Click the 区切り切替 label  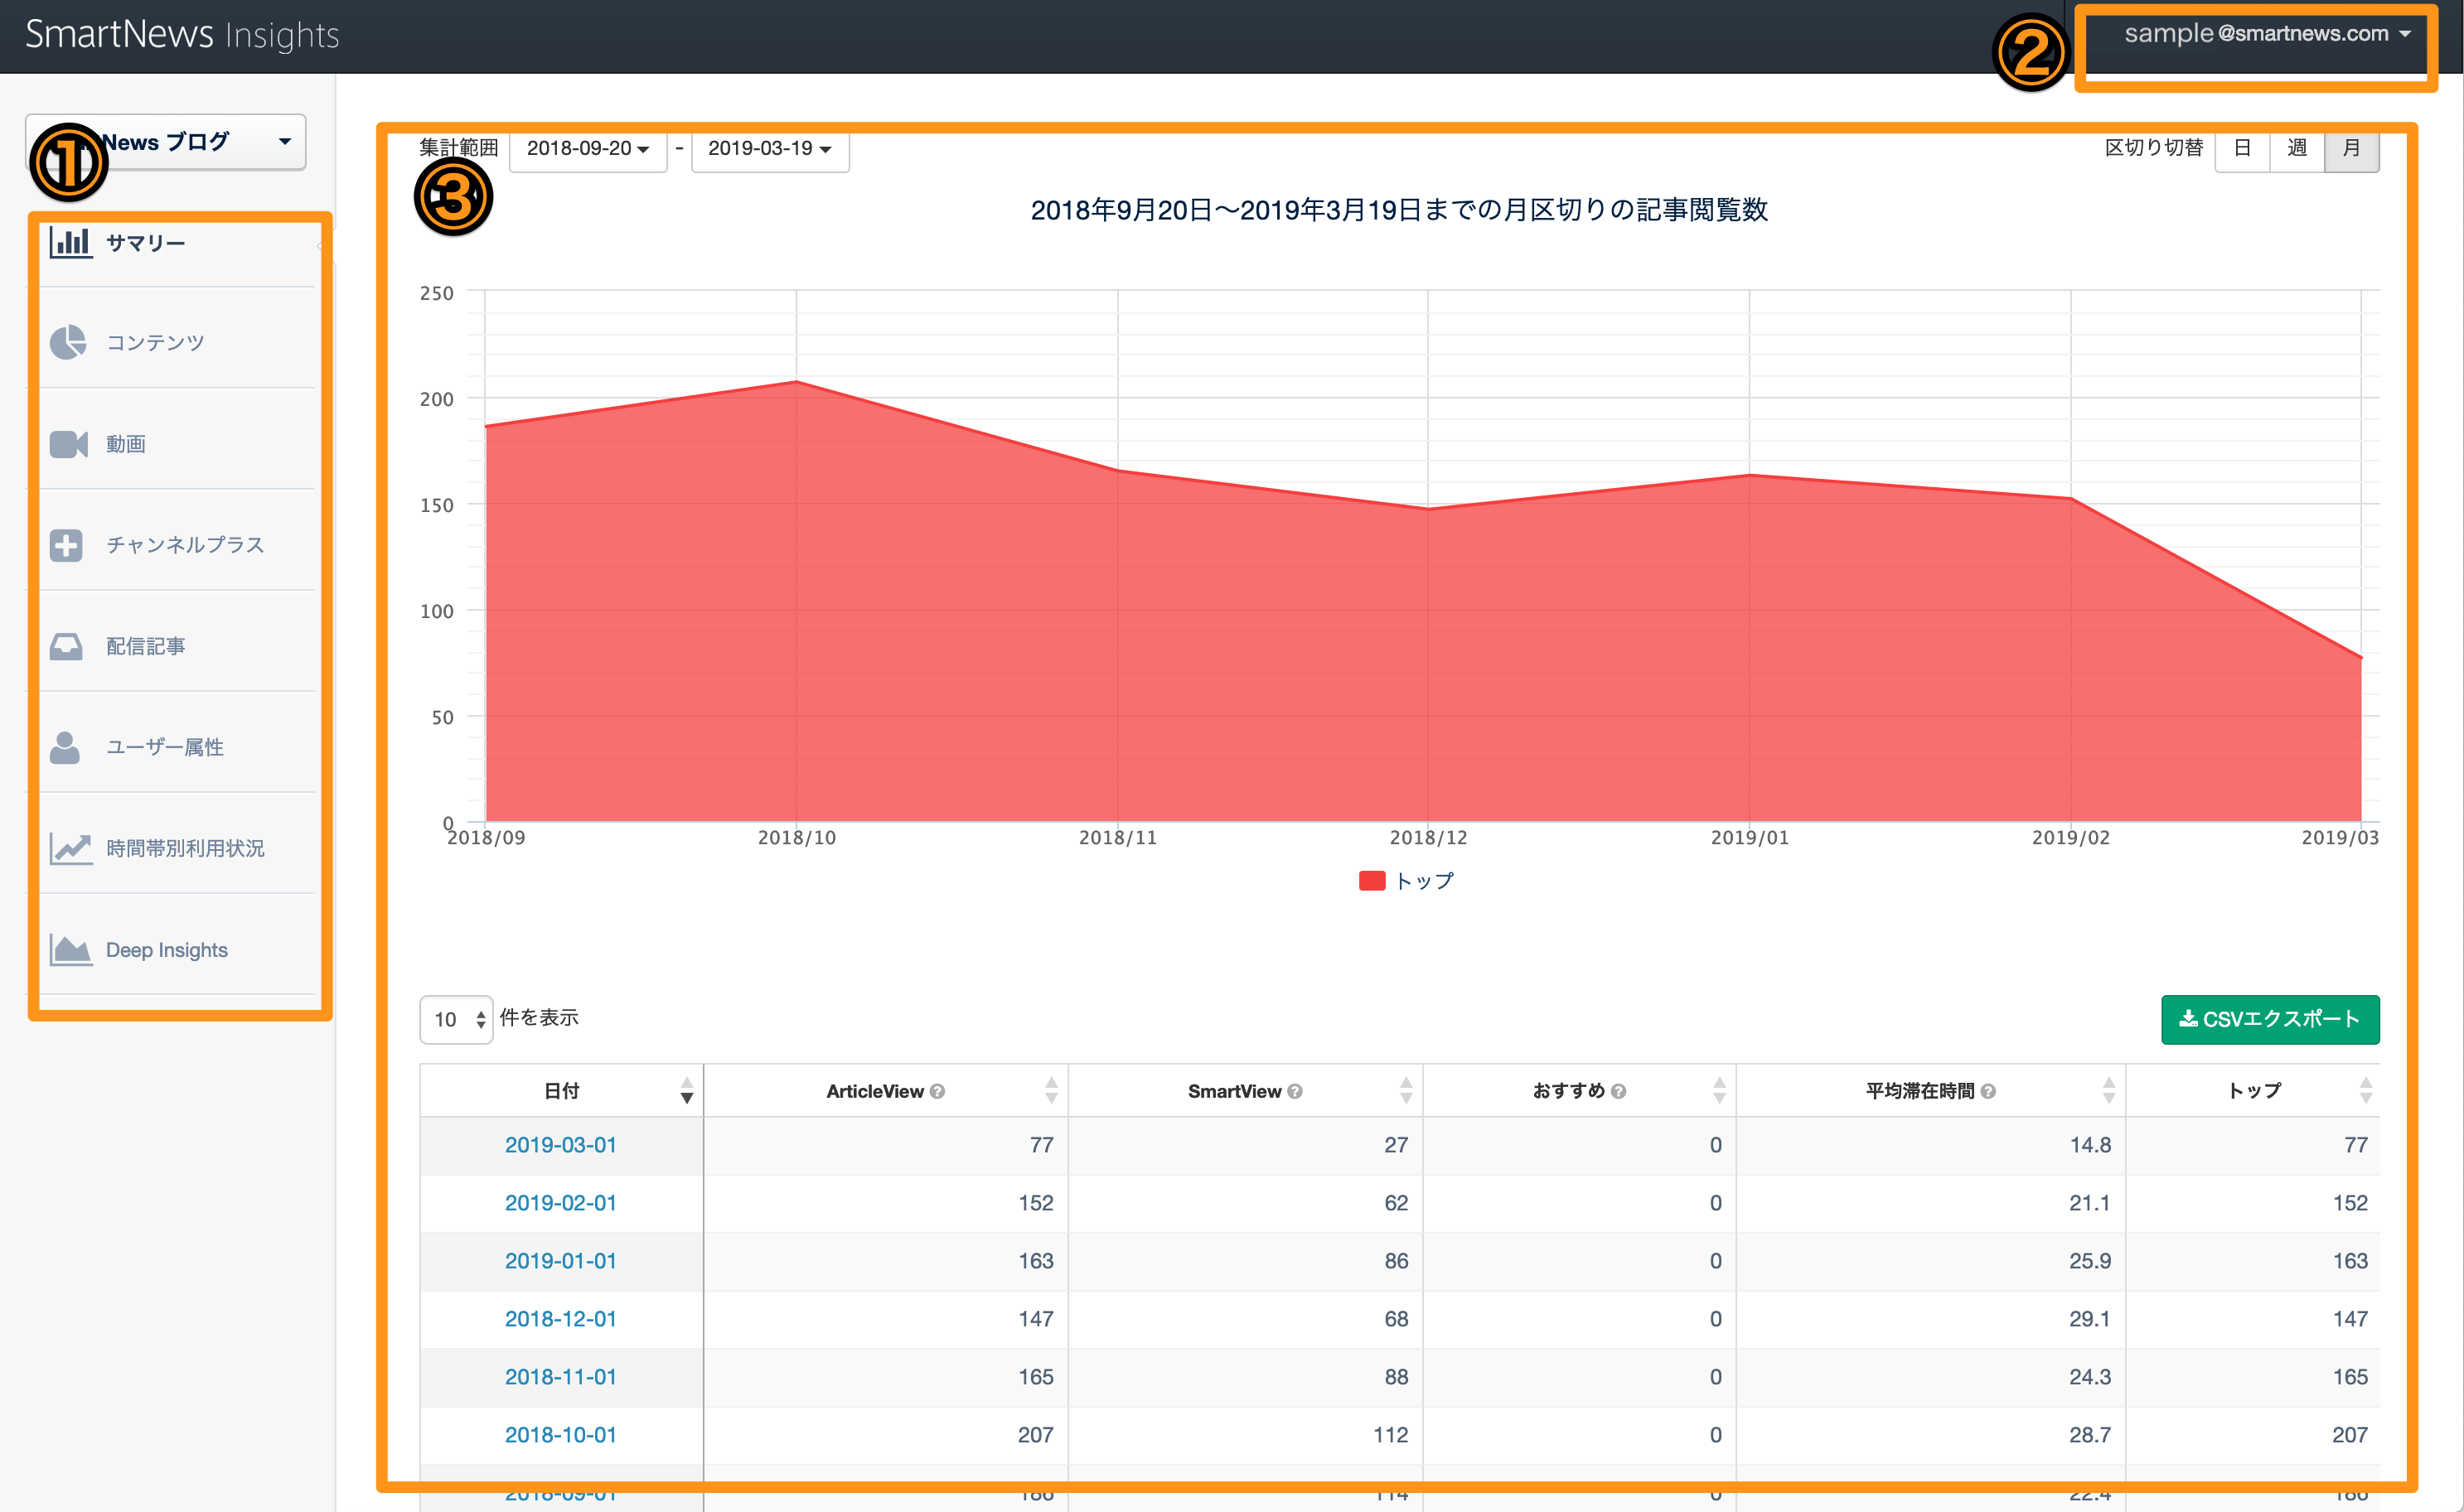[x=2154, y=148]
